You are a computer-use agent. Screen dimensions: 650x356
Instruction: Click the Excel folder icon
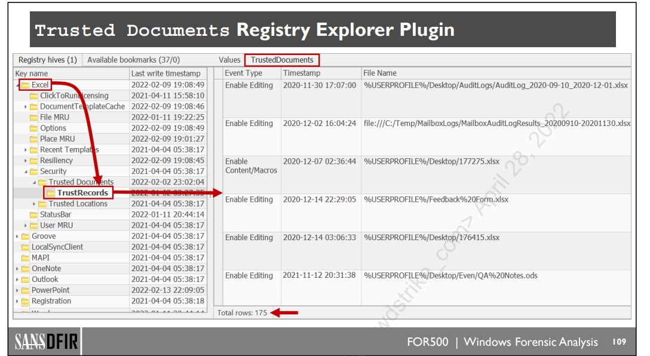pos(24,85)
